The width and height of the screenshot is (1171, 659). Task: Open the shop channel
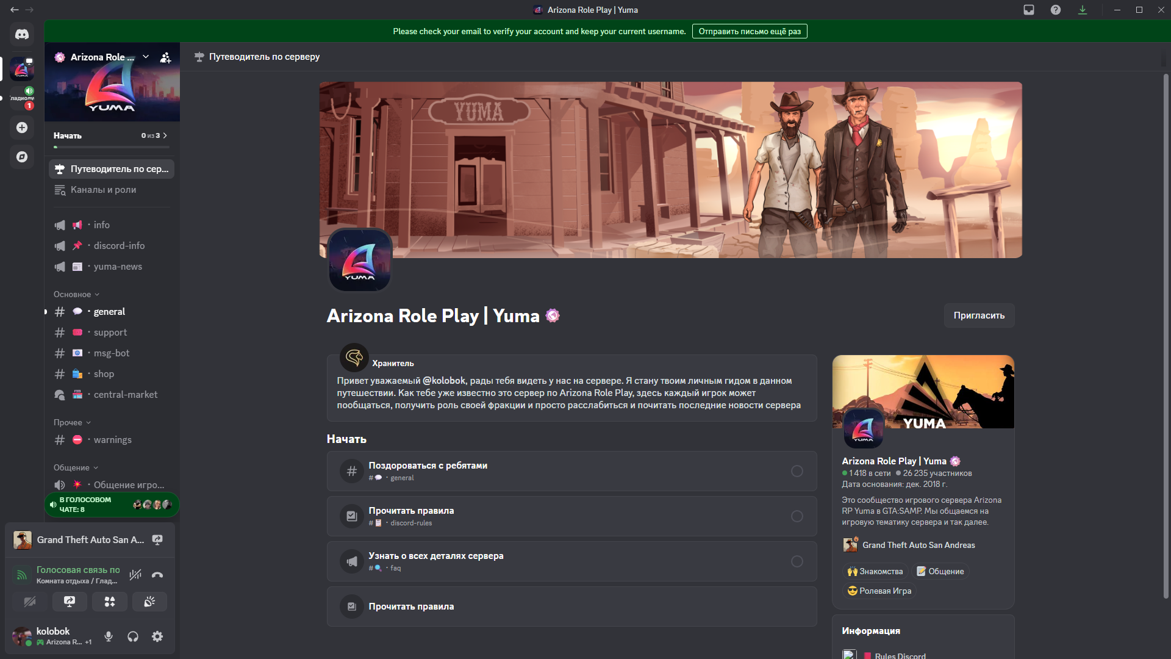tap(112, 374)
